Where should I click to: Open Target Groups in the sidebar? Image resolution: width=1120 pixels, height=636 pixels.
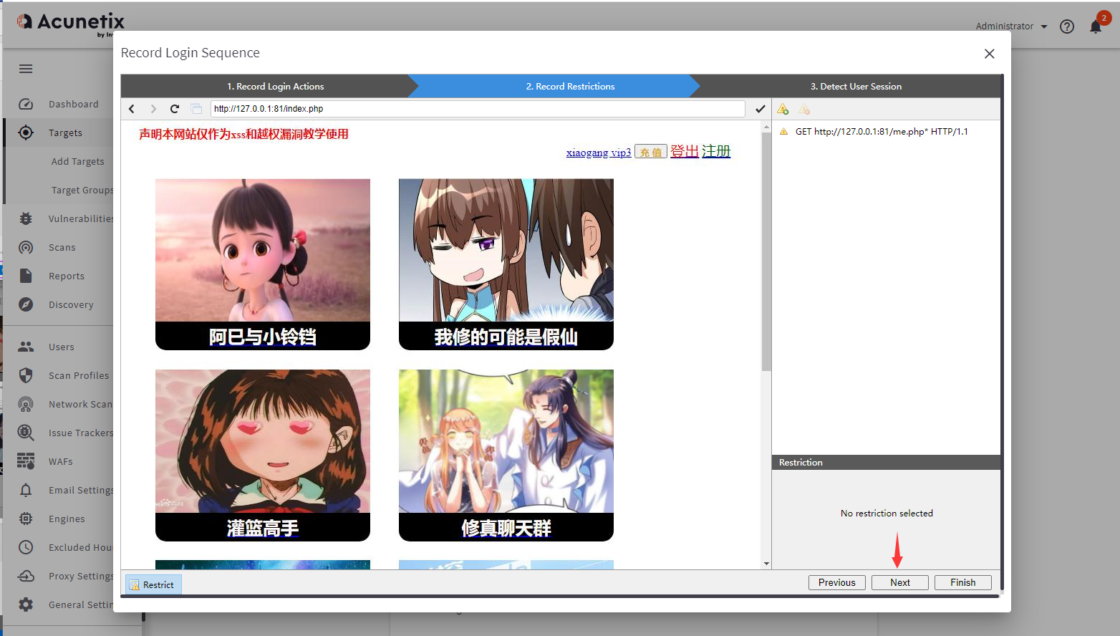[82, 191]
